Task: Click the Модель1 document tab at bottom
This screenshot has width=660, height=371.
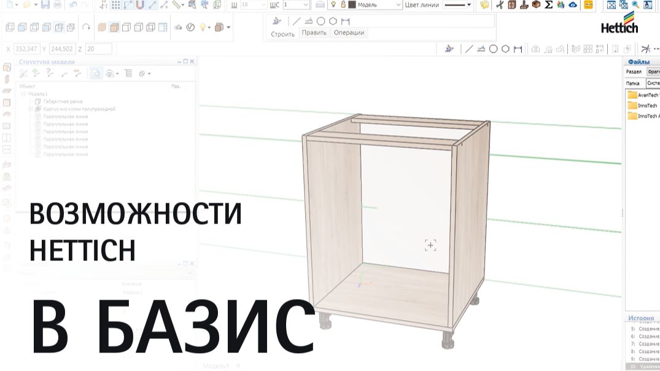Action: [216, 366]
